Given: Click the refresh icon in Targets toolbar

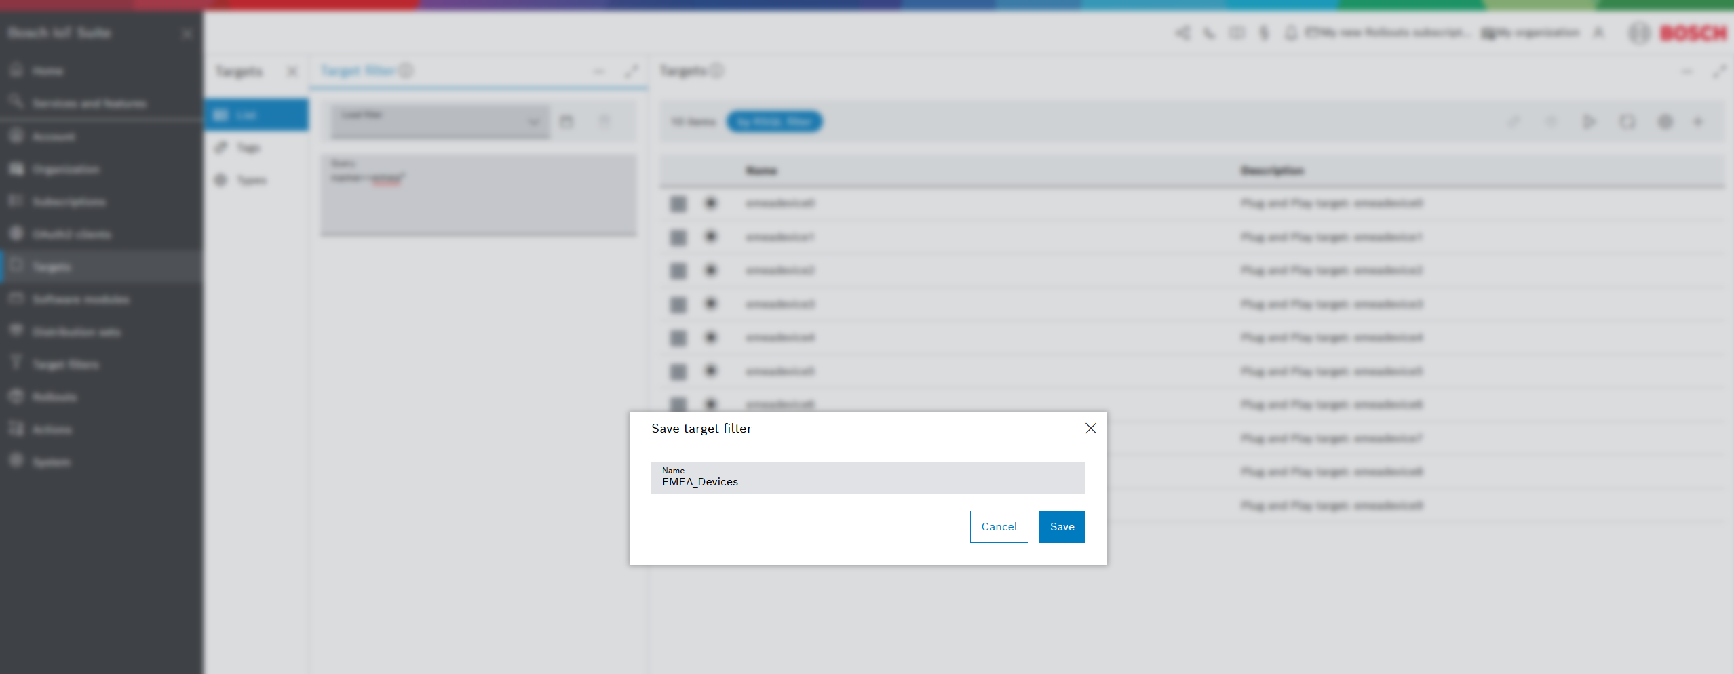Looking at the screenshot, I should coord(1627,122).
